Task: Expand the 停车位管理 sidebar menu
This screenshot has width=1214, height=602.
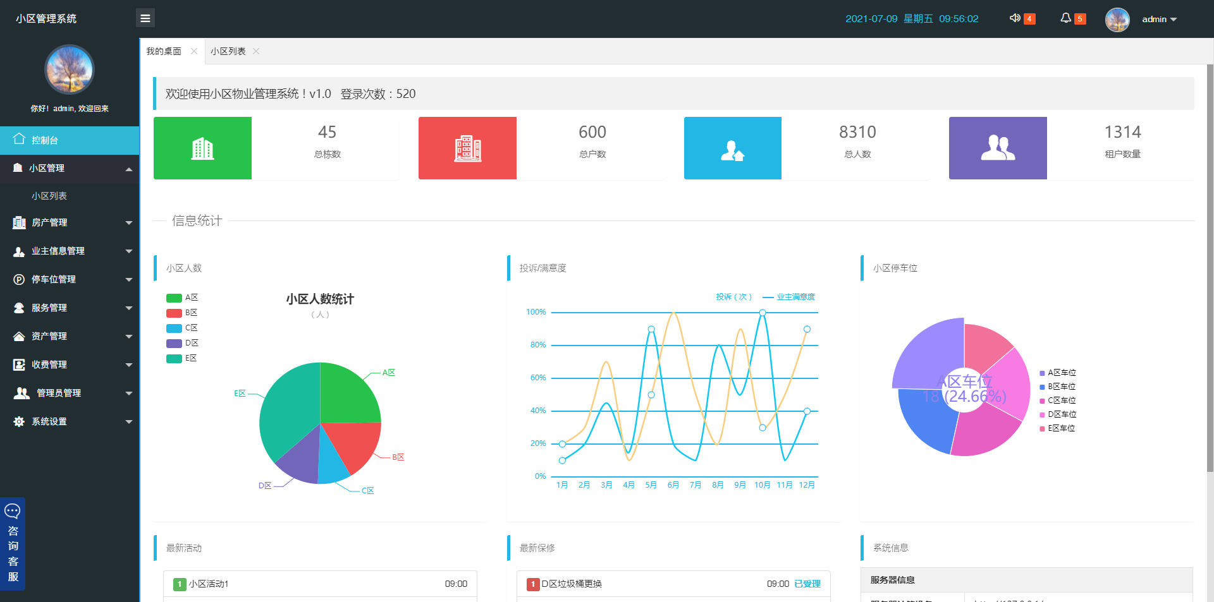Action: pyautogui.click(x=70, y=279)
